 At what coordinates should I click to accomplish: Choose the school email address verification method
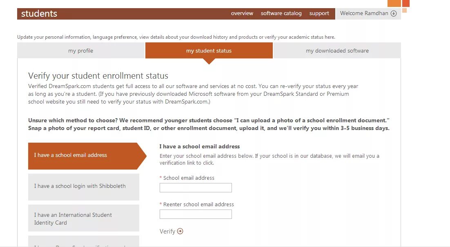coord(83,155)
